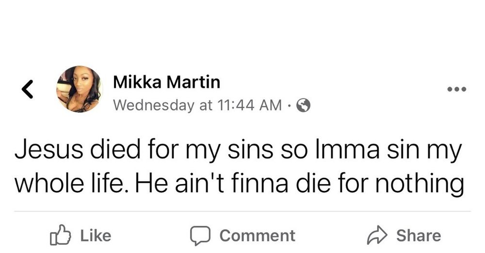Open Mikka Martin's profile picture

tap(80, 89)
